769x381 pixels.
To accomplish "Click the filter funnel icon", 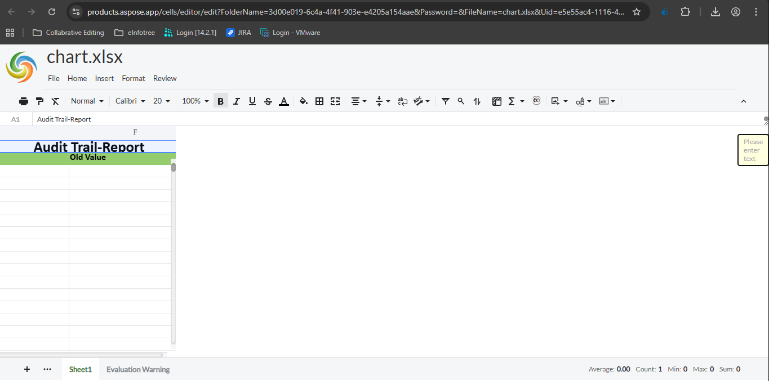I will [446, 101].
